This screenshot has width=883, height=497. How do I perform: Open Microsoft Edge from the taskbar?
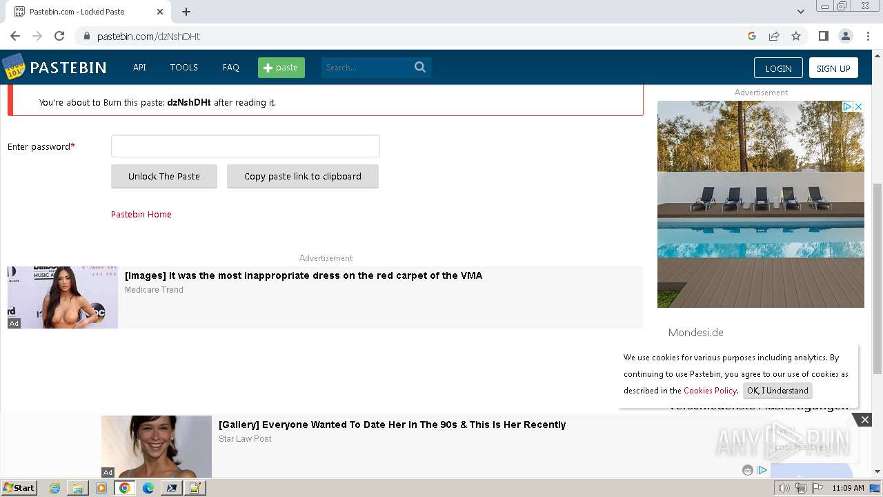point(148,488)
